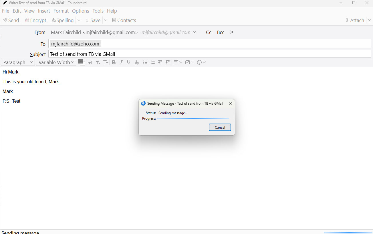This screenshot has height=234, width=373.
Task: Click the smaller font size icon
Action: (x=98, y=62)
